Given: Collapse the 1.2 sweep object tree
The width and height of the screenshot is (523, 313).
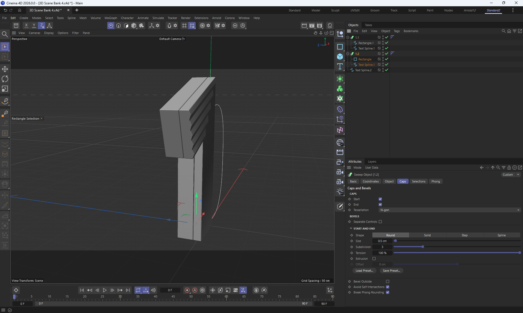Looking at the screenshot, I should tap(348, 54).
